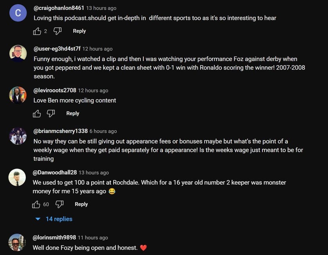328x255 pixels.
Task: Reply to Danwoodhall28's comment
Action: 81,204
